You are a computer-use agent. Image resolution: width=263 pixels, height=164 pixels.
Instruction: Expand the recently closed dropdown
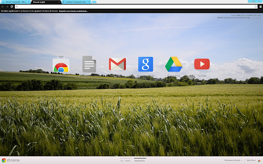[233, 160]
